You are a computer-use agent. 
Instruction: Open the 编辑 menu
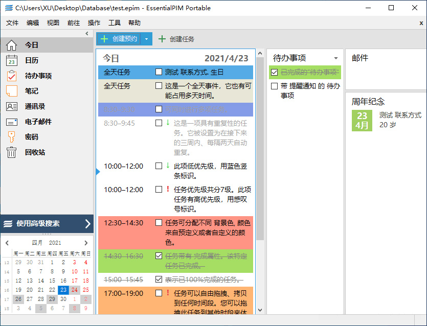click(33, 23)
